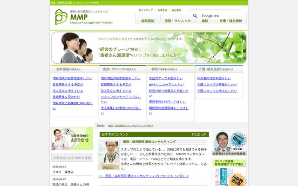Click the 歯科医院の院長先生 column header
Screen dimensions: 298x186
(x=74, y=69)
